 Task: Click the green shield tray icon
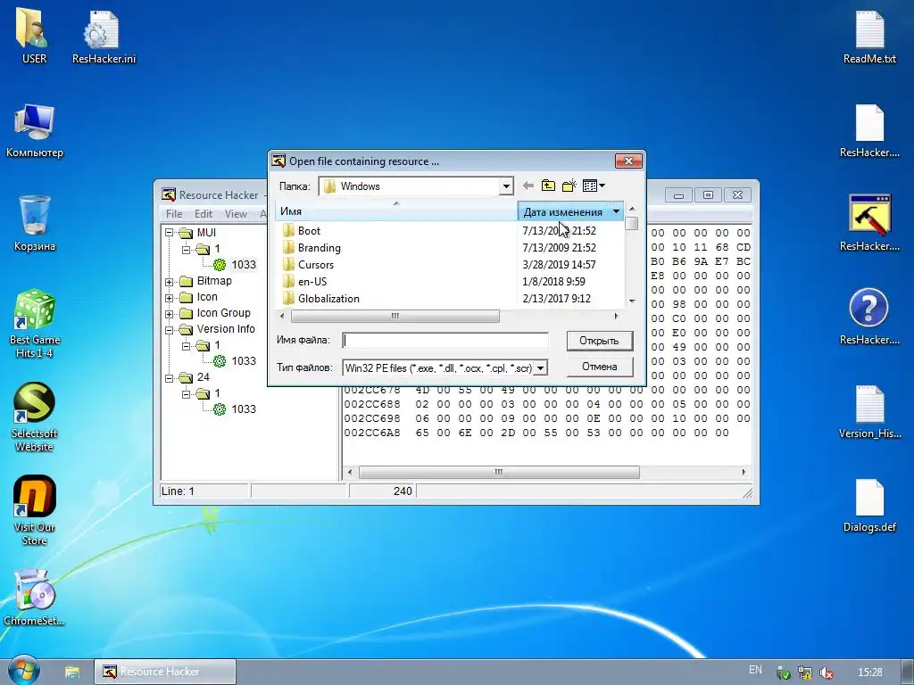pyautogui.click(x=784, y=673)
